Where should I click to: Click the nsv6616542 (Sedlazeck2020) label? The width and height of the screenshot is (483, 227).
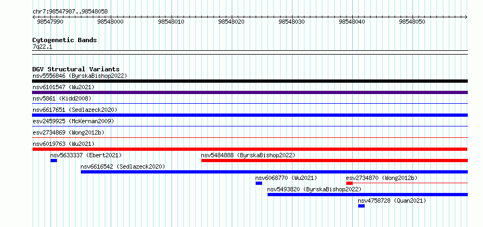pyautogui.click(x=123, y=166)
